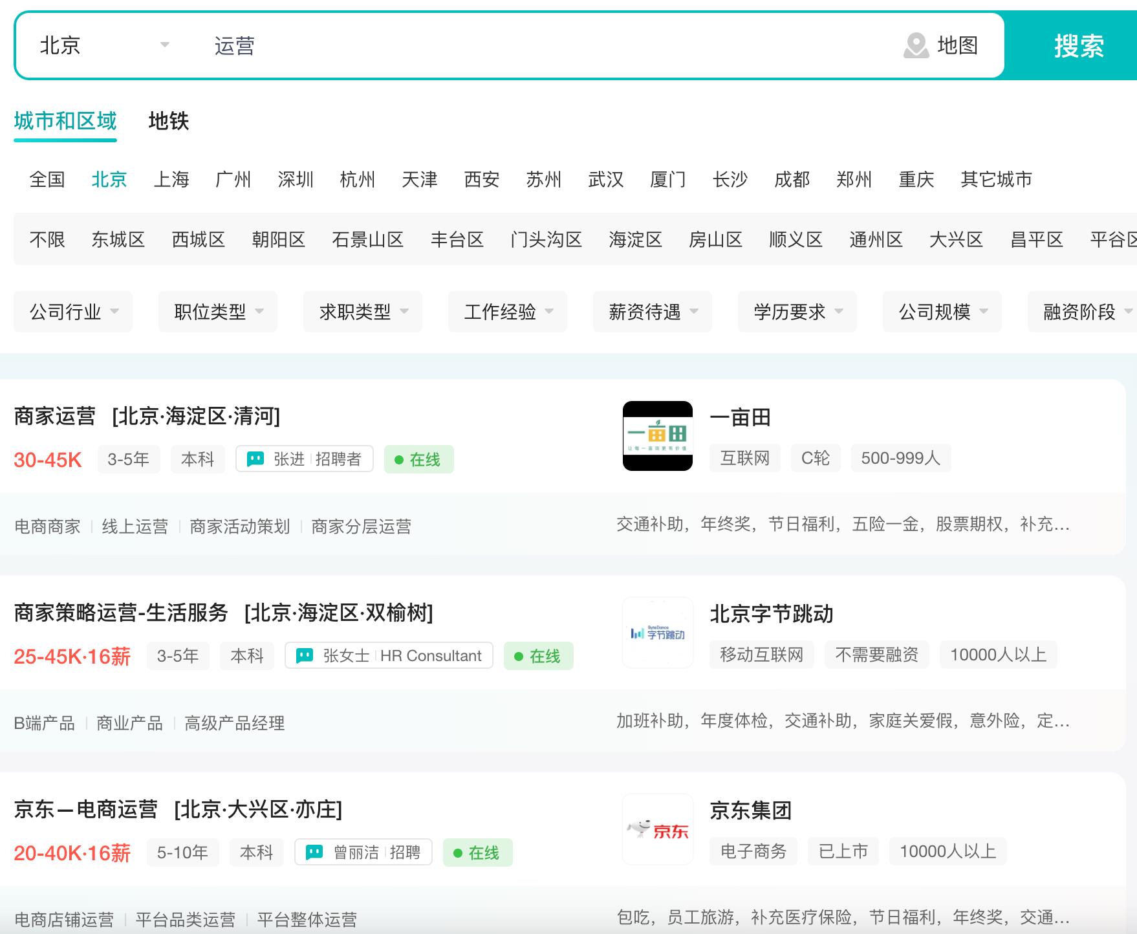Select 厦门 city option

[x=668, y=179]
